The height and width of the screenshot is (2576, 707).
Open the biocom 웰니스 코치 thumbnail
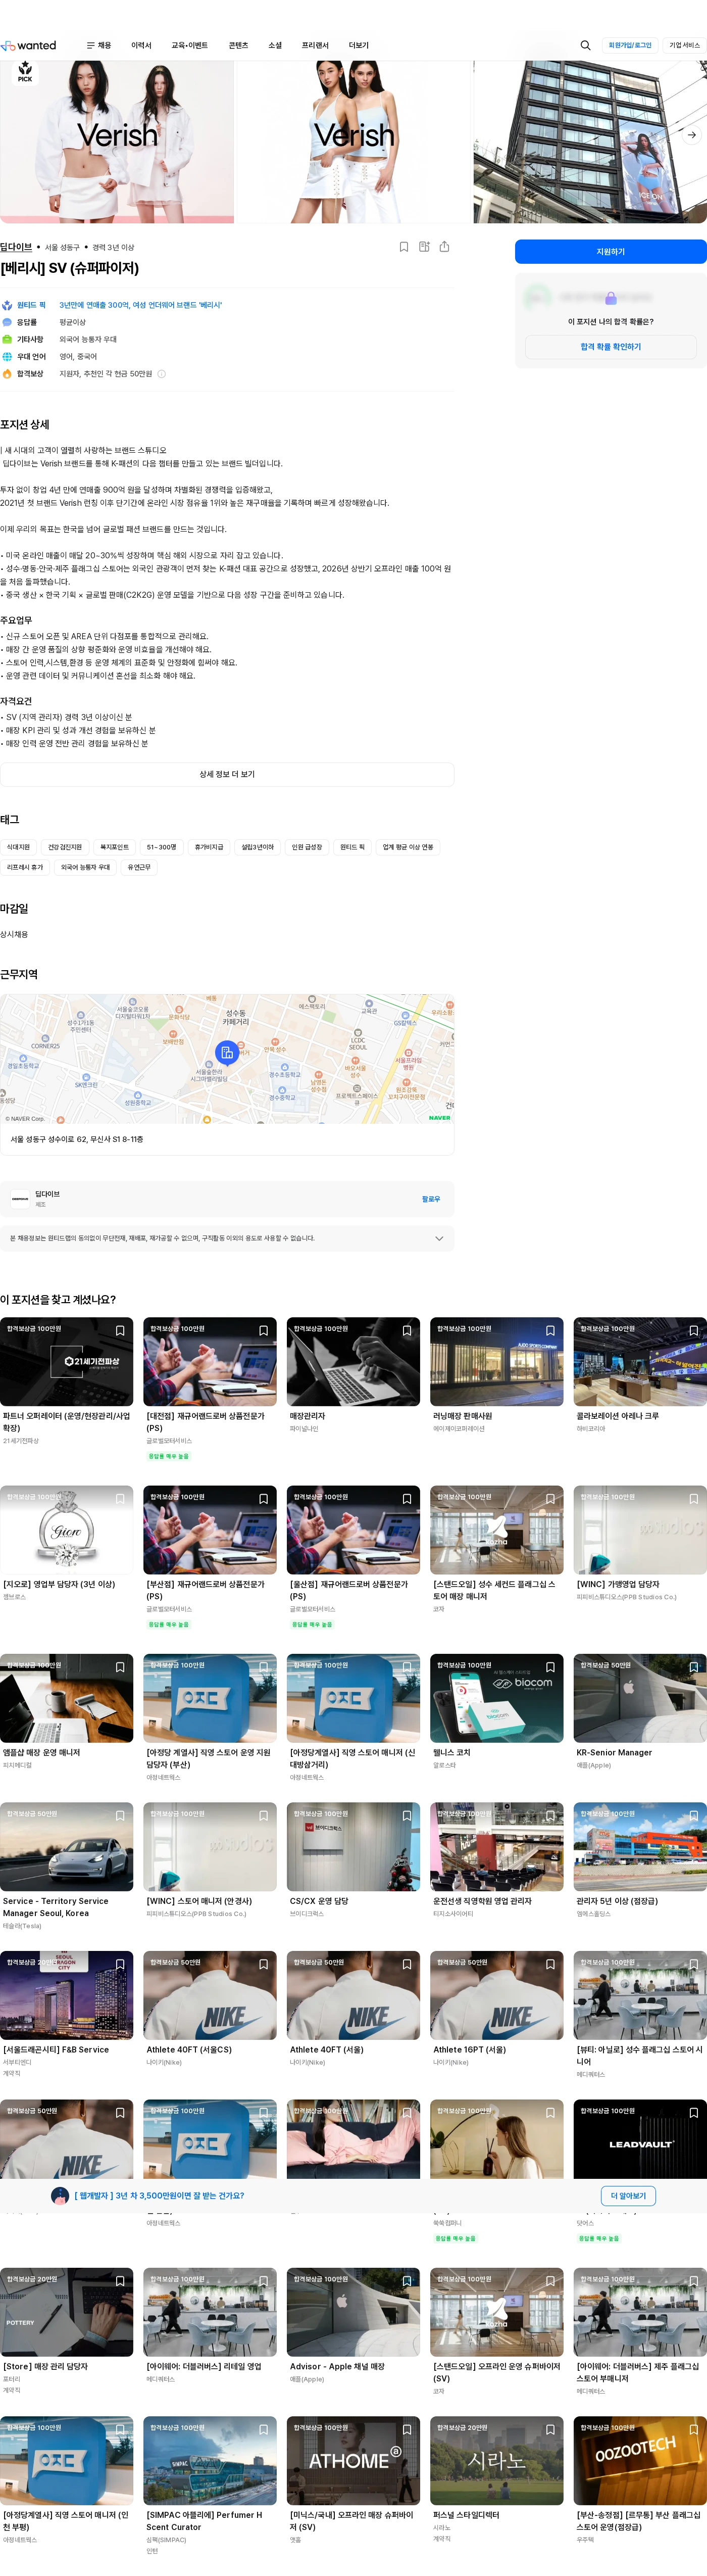point(497,1698)
